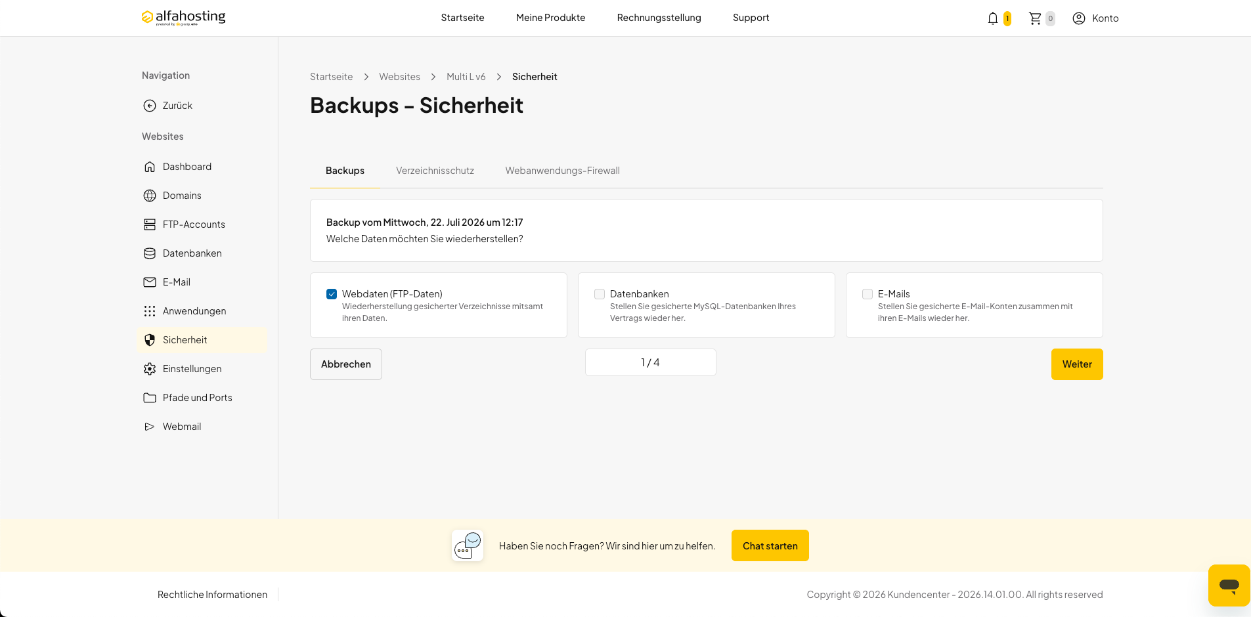Open the Support menu item
The image size is (1251, 617).
pos(751,18)
